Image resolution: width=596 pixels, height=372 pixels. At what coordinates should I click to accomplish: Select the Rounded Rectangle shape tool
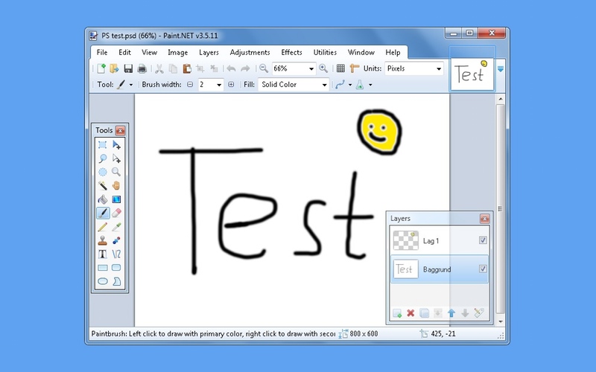click(116, 268)
